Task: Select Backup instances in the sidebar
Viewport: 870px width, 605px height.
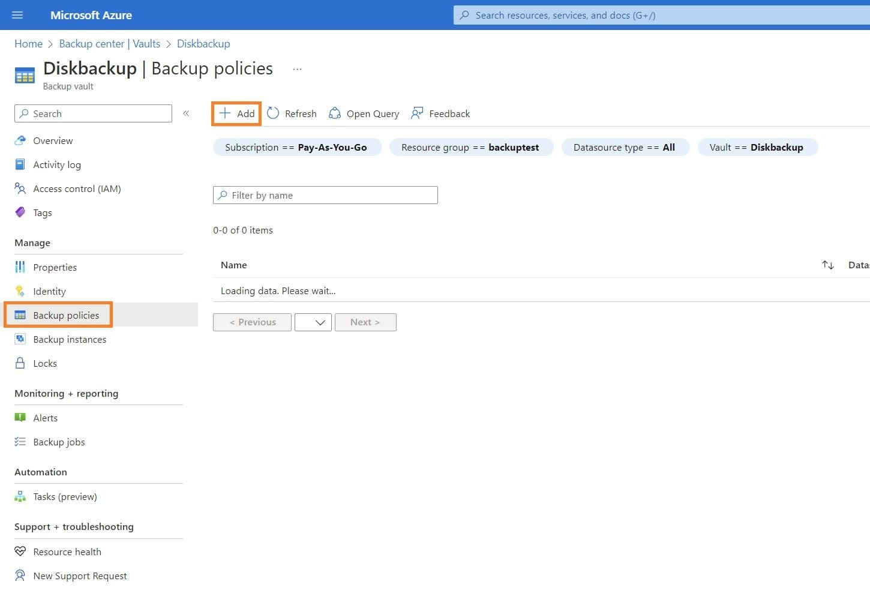Action: pos(70,340)
